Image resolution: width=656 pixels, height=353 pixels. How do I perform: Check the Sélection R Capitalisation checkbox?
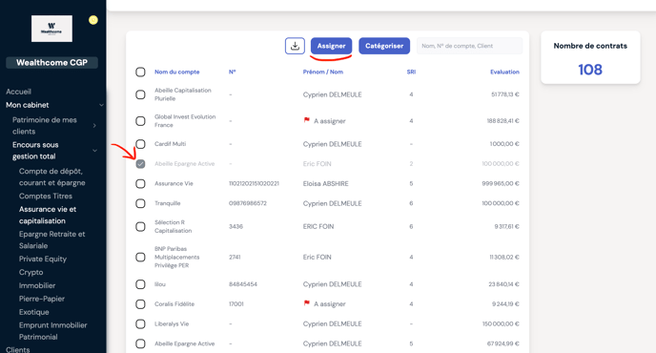click(140, 226)
